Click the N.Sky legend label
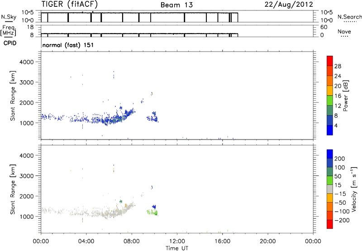362x251 pixels. (x=9, y=17)
